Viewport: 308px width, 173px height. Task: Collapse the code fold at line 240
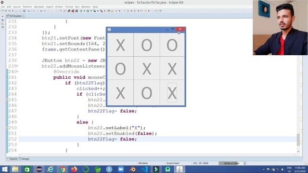pyautogui.click(x=18, y=72)
